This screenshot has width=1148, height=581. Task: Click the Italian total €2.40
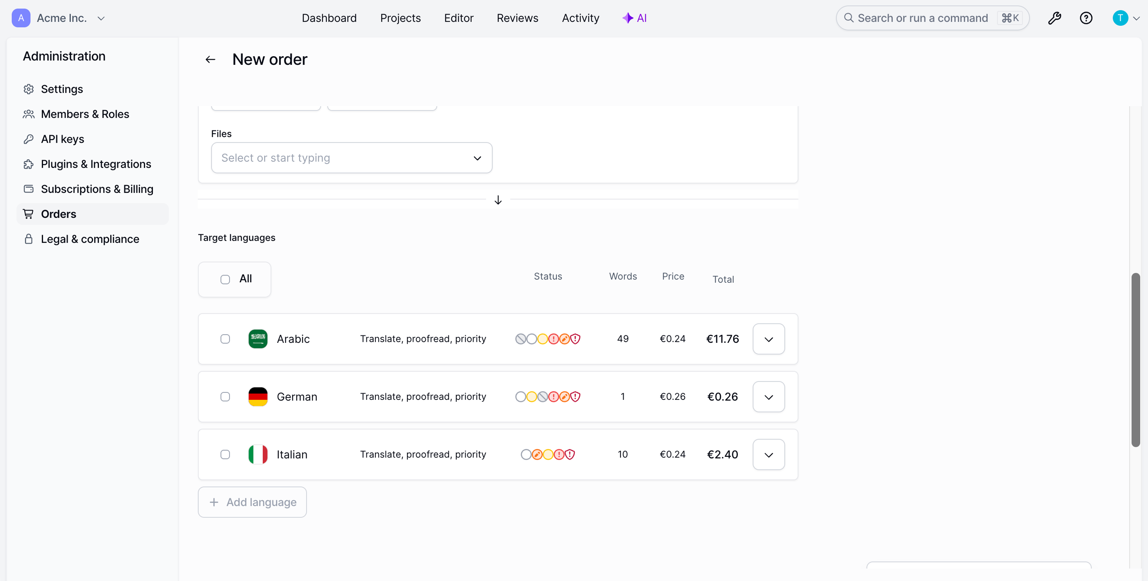pyautogui.click(x=723, y=454)
